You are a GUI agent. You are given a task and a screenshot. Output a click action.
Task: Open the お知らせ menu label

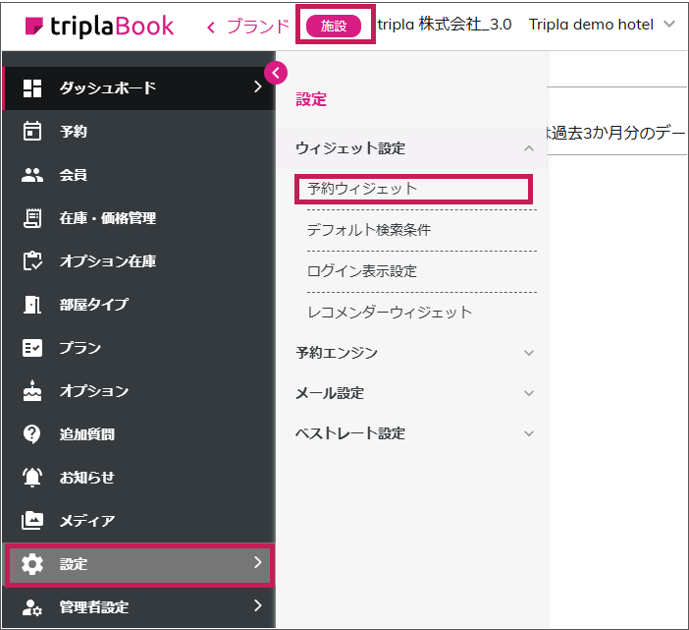point(87,478)
